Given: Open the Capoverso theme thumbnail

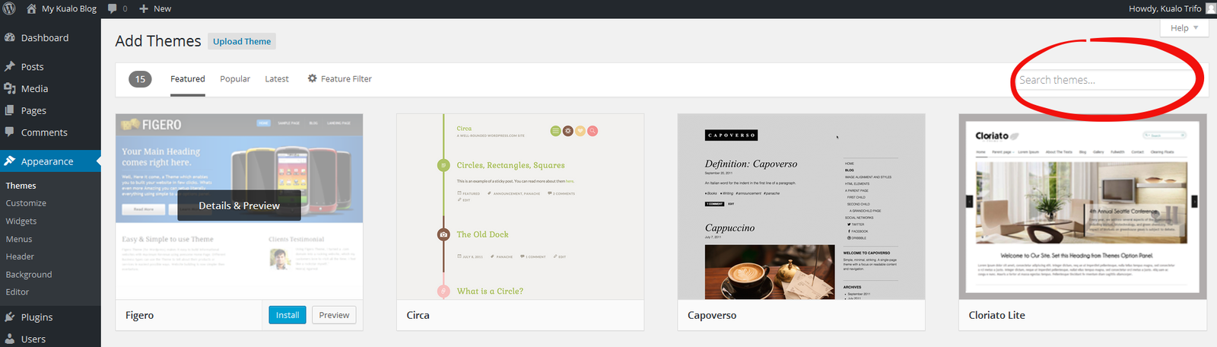Looking at the screenshot, I should [801, 207].
